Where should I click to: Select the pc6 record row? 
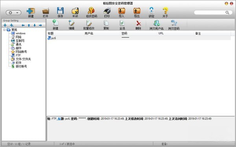tap(138, 38)
